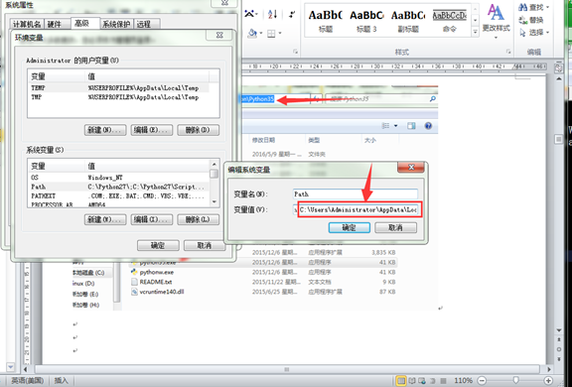
Task: Click the select browse object circle
Action: [x=559, y=349]
